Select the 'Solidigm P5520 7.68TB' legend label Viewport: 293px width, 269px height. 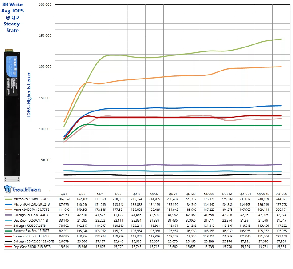click(30, 225)
